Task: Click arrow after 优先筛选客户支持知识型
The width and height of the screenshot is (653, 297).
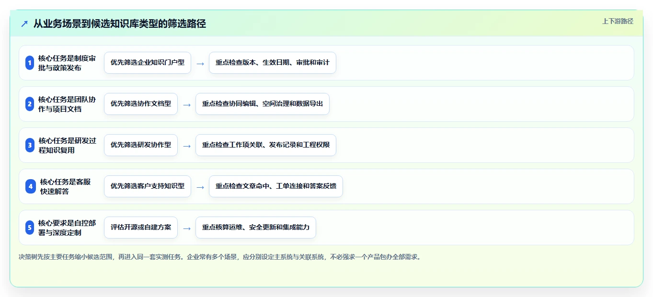Action: coord(200,187)
